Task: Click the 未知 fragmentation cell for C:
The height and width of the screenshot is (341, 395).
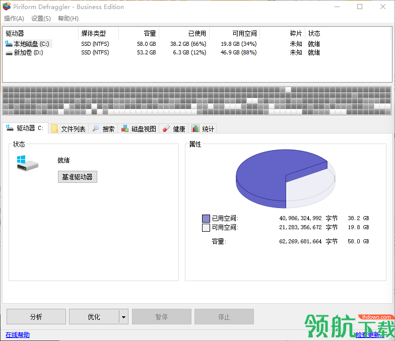Action: pos(296,44)
